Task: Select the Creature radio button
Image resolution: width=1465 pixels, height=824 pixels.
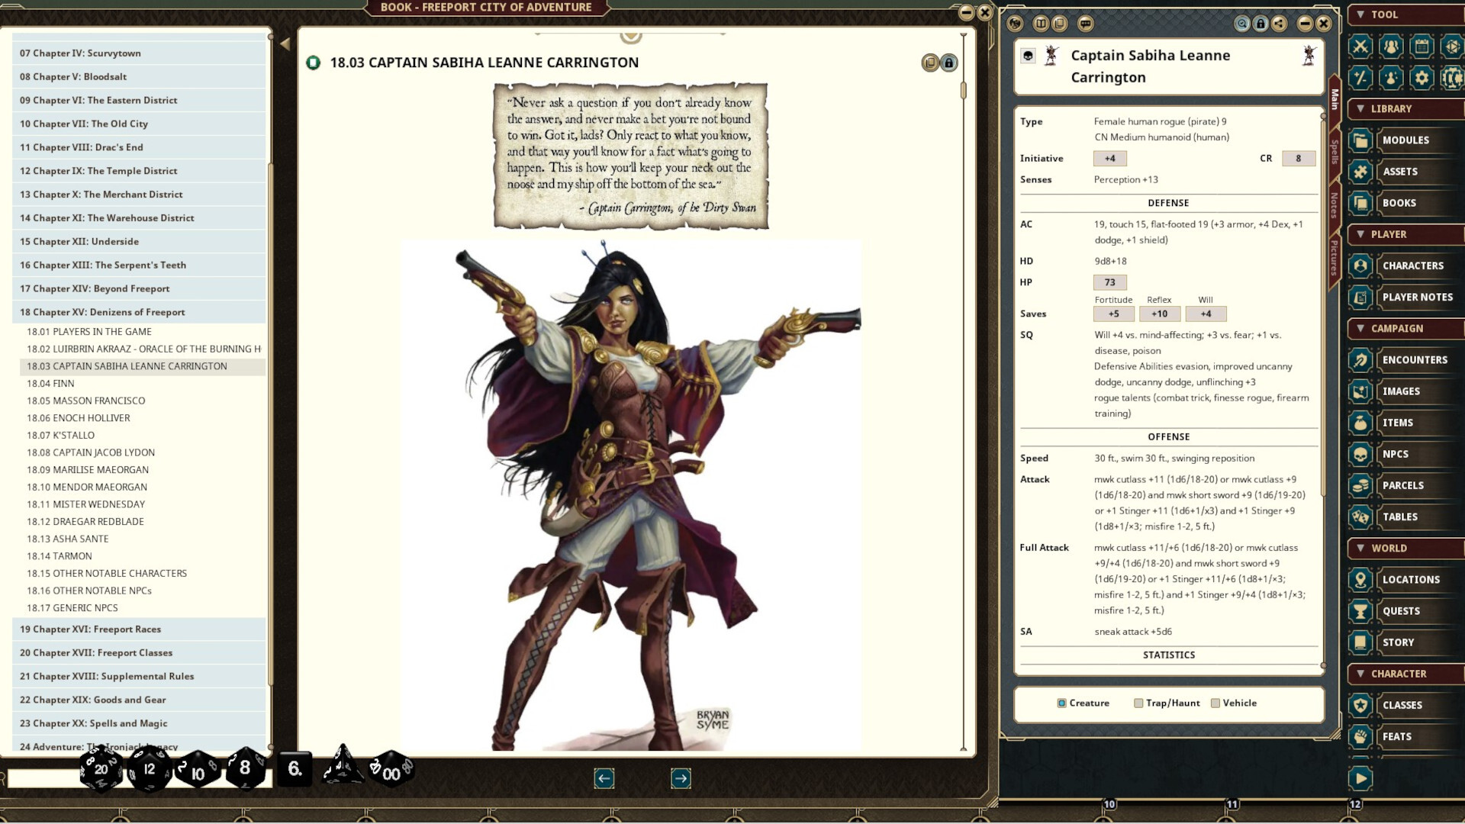Action: [1063, 703]
